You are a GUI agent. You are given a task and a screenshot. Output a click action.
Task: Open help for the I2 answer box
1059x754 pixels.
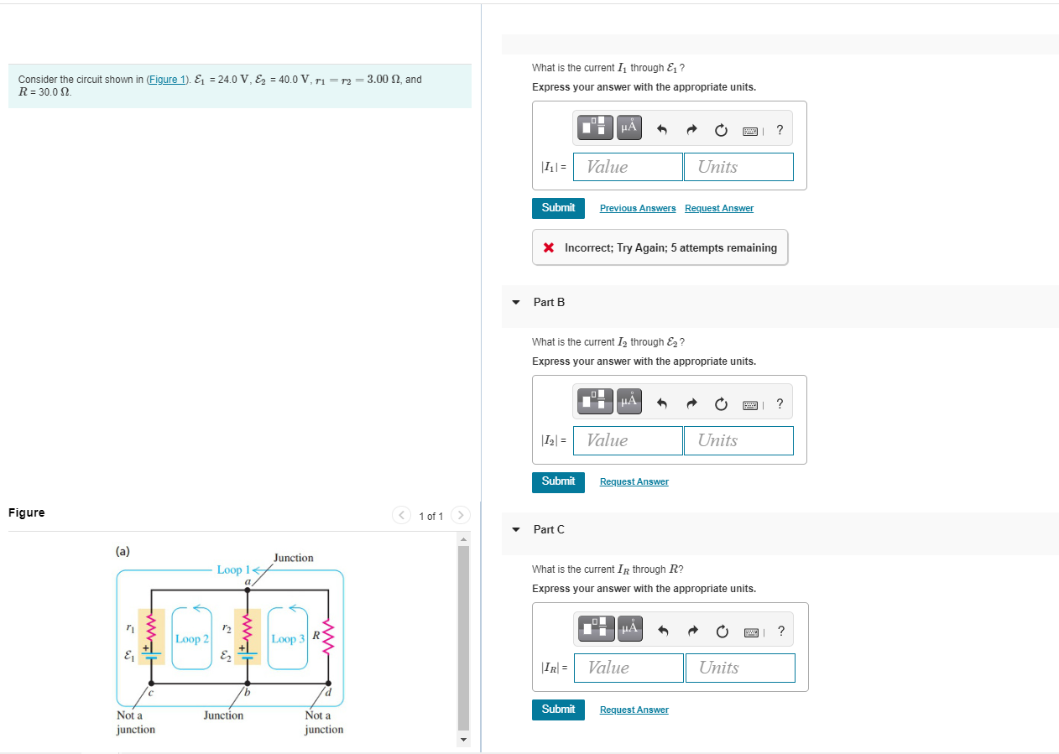point(780,404)
